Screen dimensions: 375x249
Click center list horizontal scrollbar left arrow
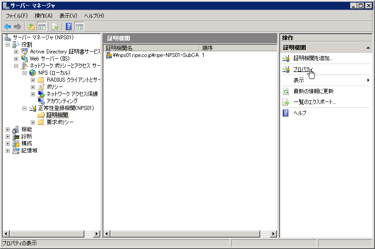[107, 234]
